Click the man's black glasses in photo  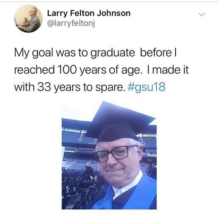click(116, 153)
